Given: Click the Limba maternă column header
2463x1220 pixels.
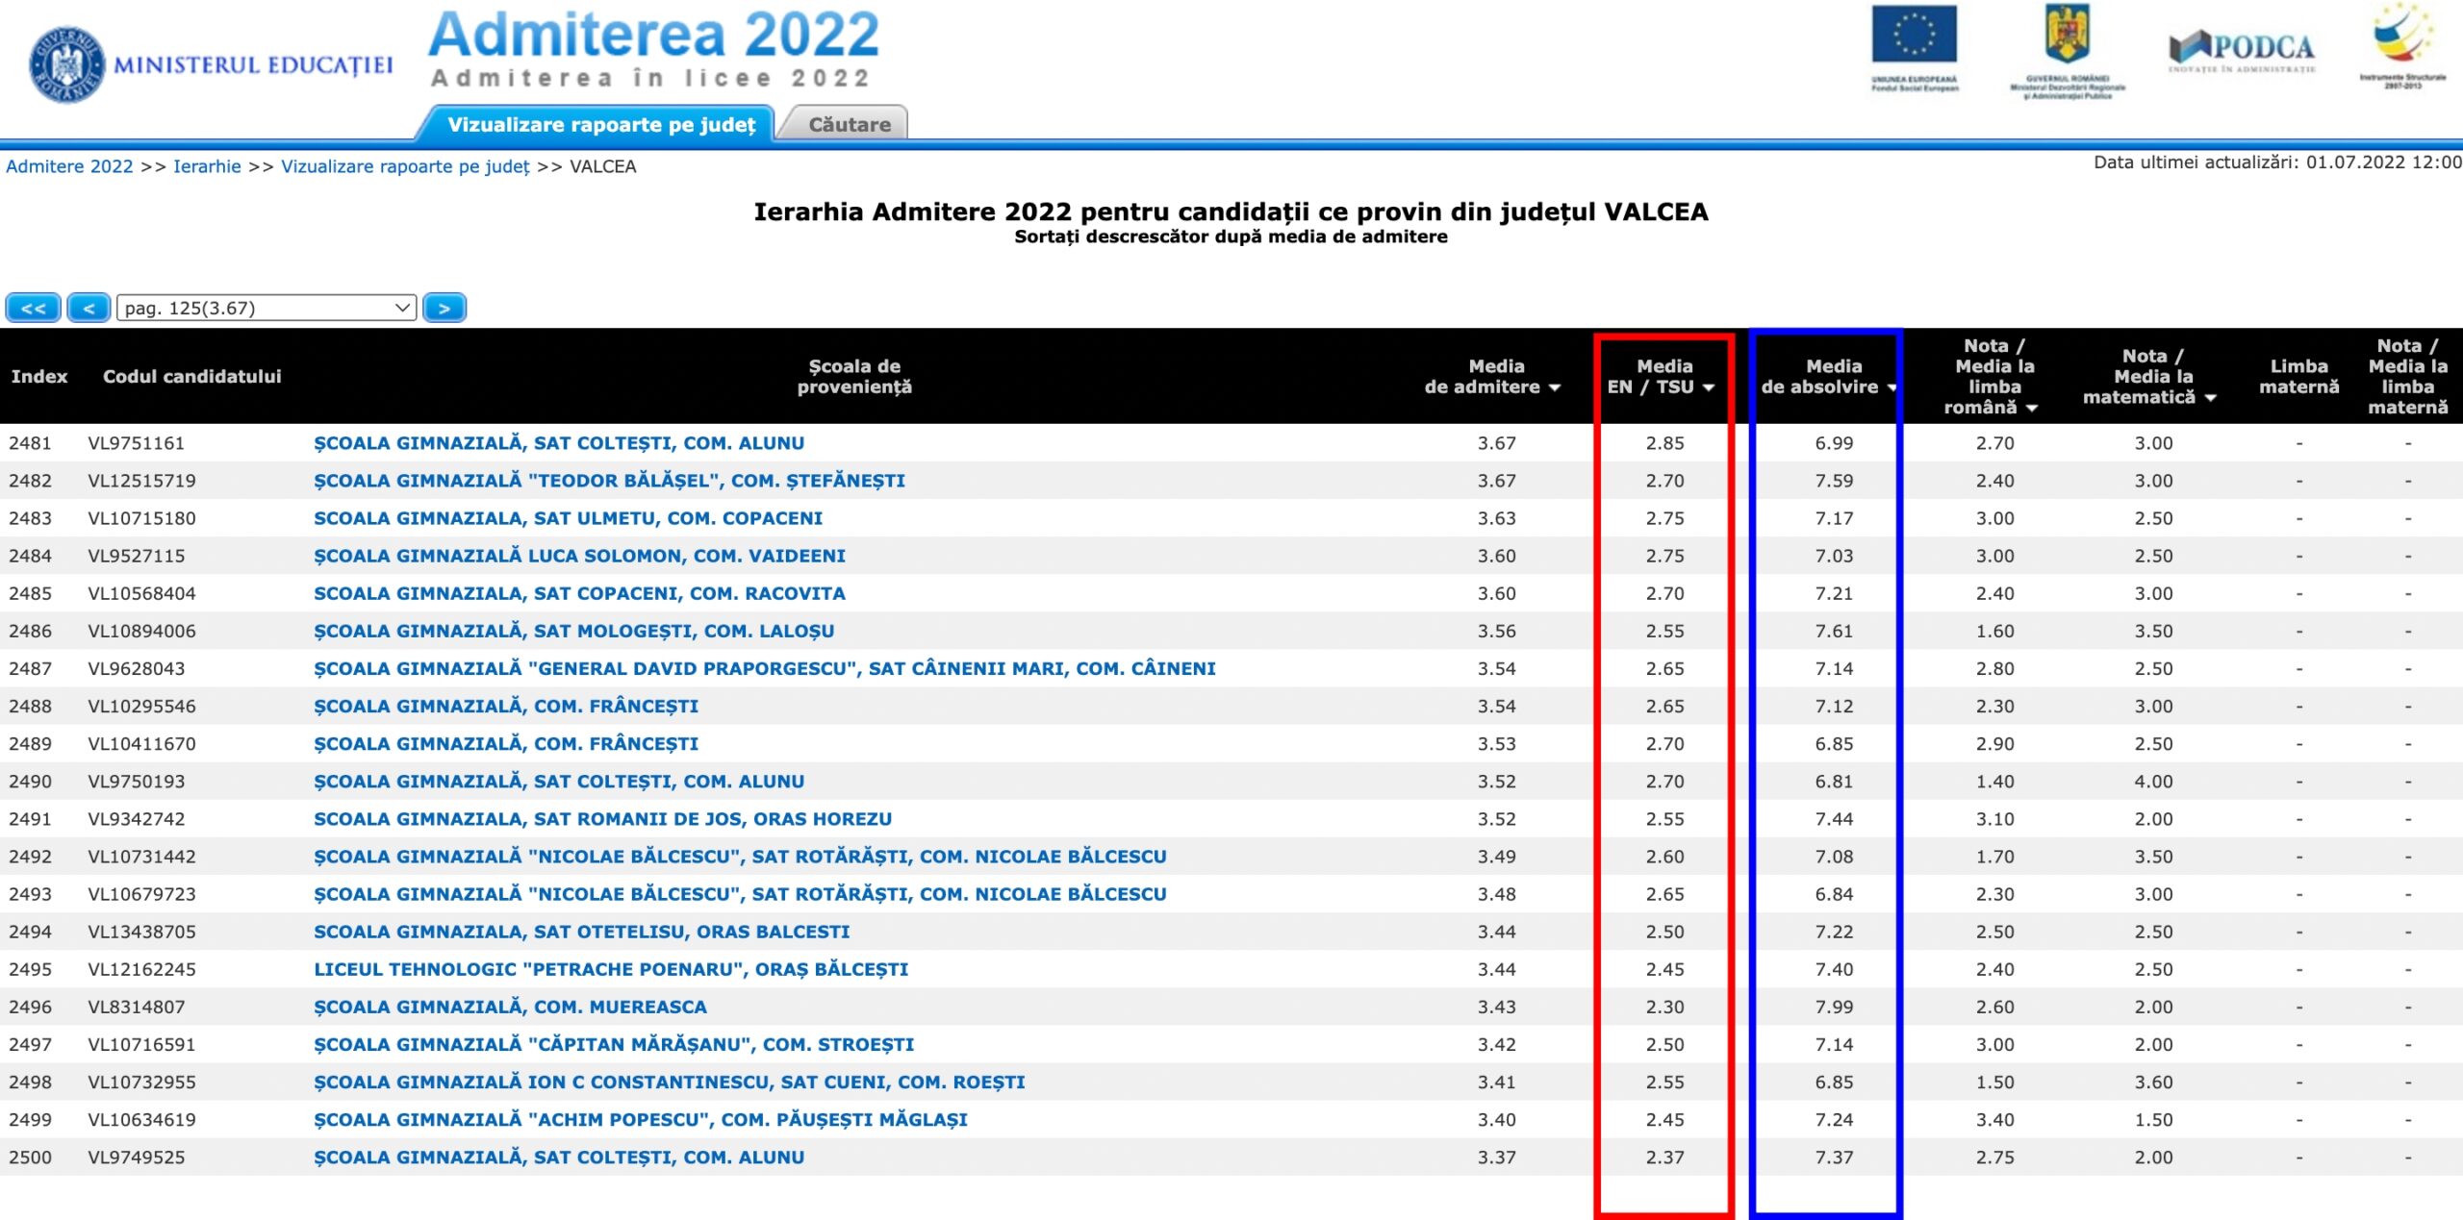Looking at the screenshot, I should click(2298, 377).
